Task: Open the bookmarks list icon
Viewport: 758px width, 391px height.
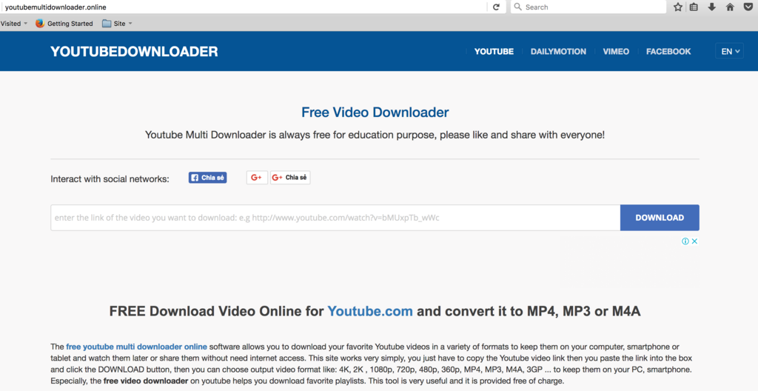Action: point(694,7)
